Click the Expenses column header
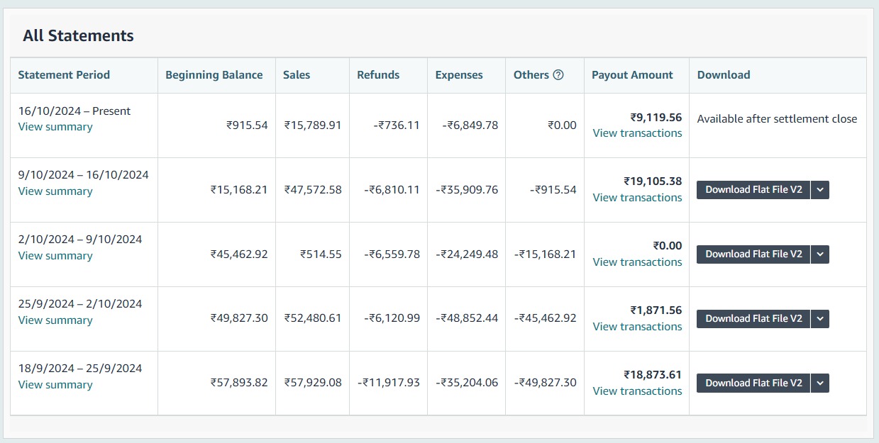Viewport: 879px width, 443px height. 459,74
